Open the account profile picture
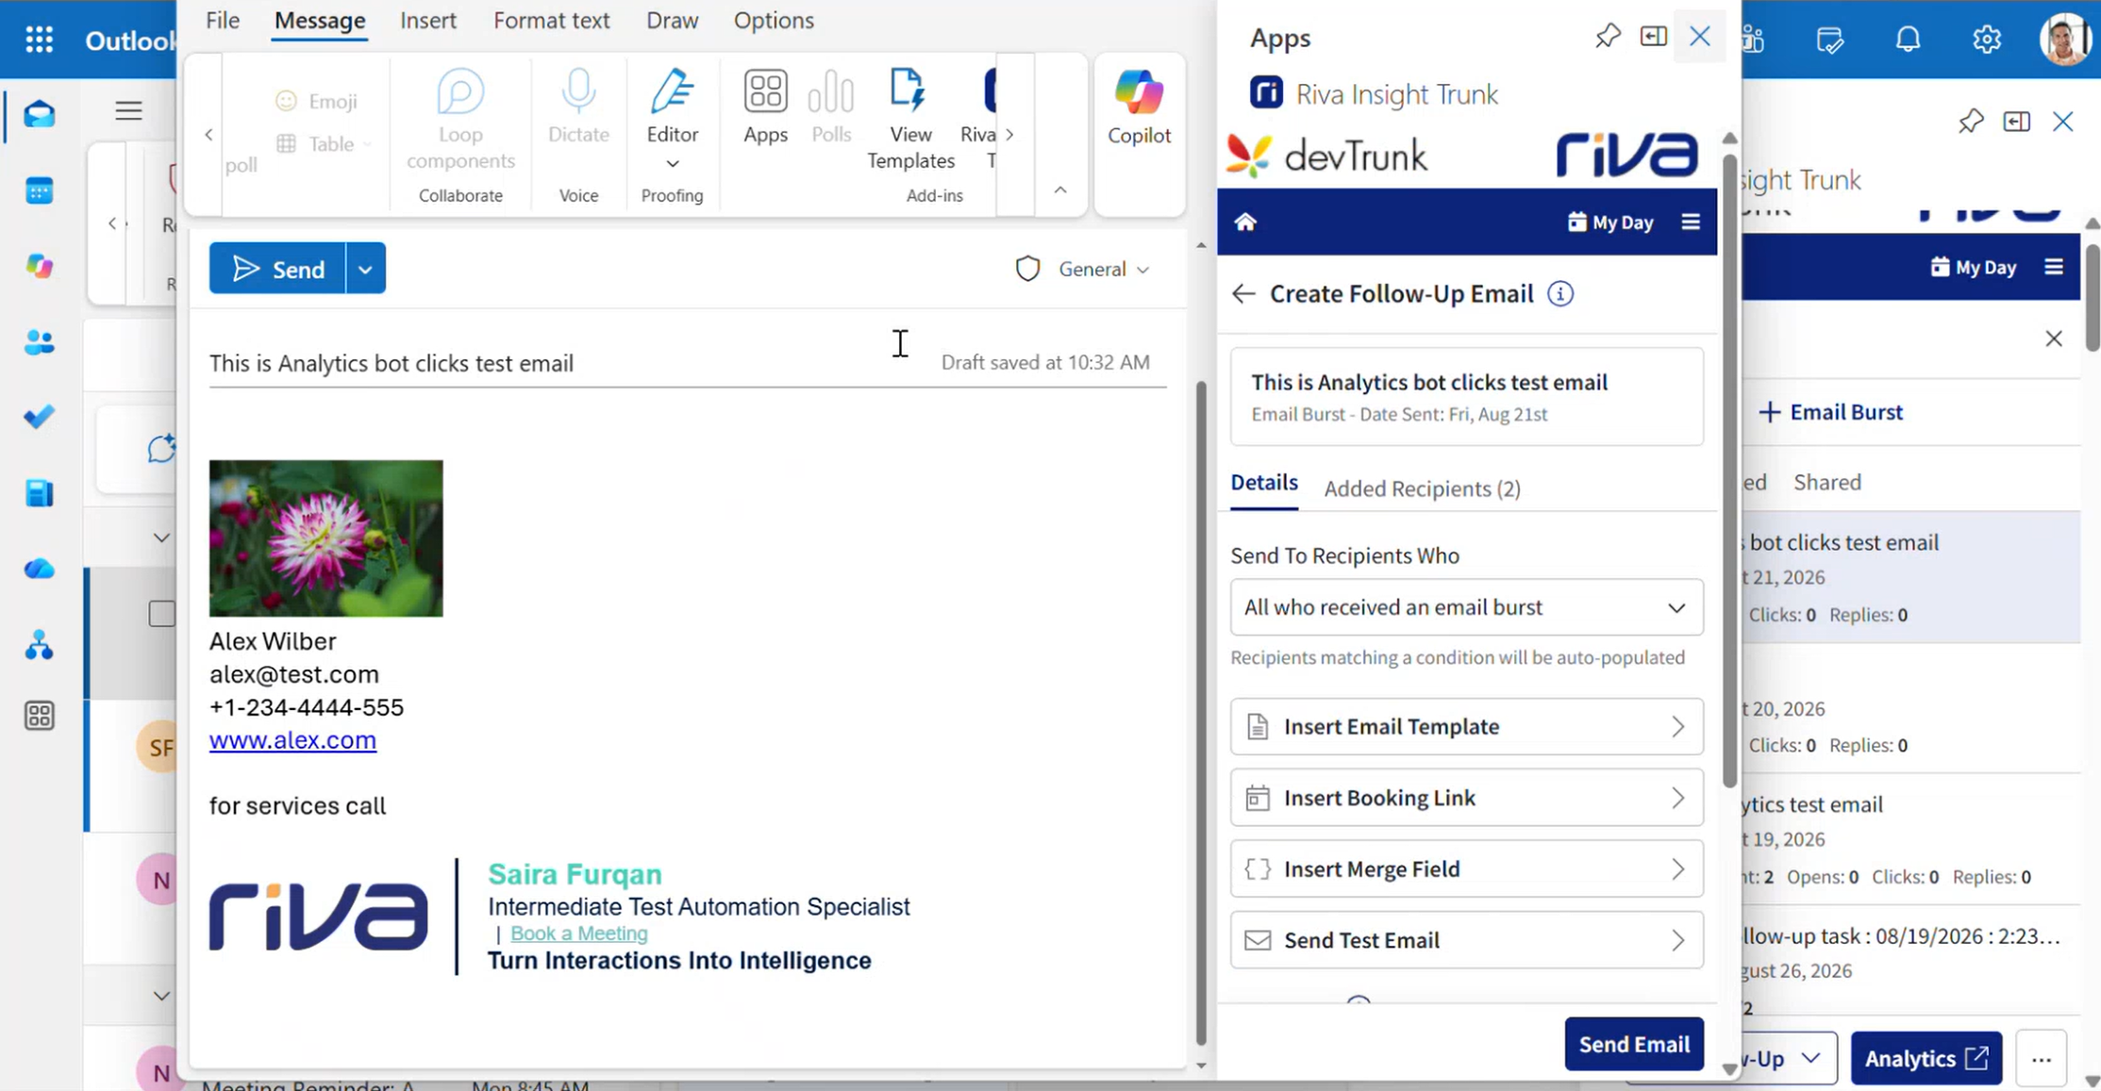2101x1091 pixels. point(2064,40)
